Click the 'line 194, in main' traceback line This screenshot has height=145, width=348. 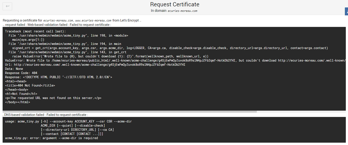pos(65,44)
